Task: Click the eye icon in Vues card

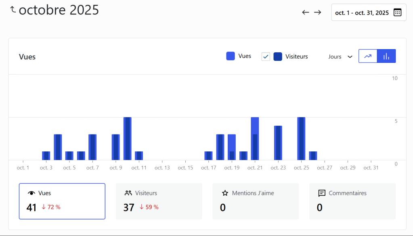Action: coord(31,193)
